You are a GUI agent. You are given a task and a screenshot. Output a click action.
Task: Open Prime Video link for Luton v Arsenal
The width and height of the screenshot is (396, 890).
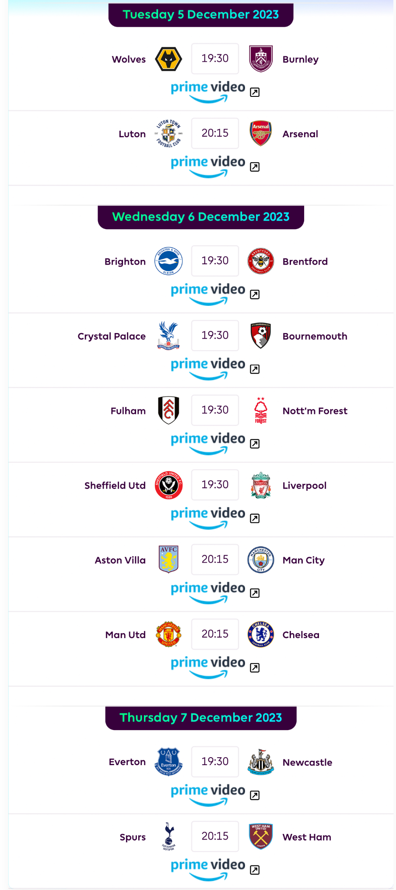tap(208, 166)
